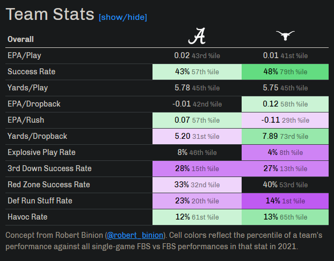334x261 pixels.
Task: Click the Alabama team logo icon
Action: [197, 37]
